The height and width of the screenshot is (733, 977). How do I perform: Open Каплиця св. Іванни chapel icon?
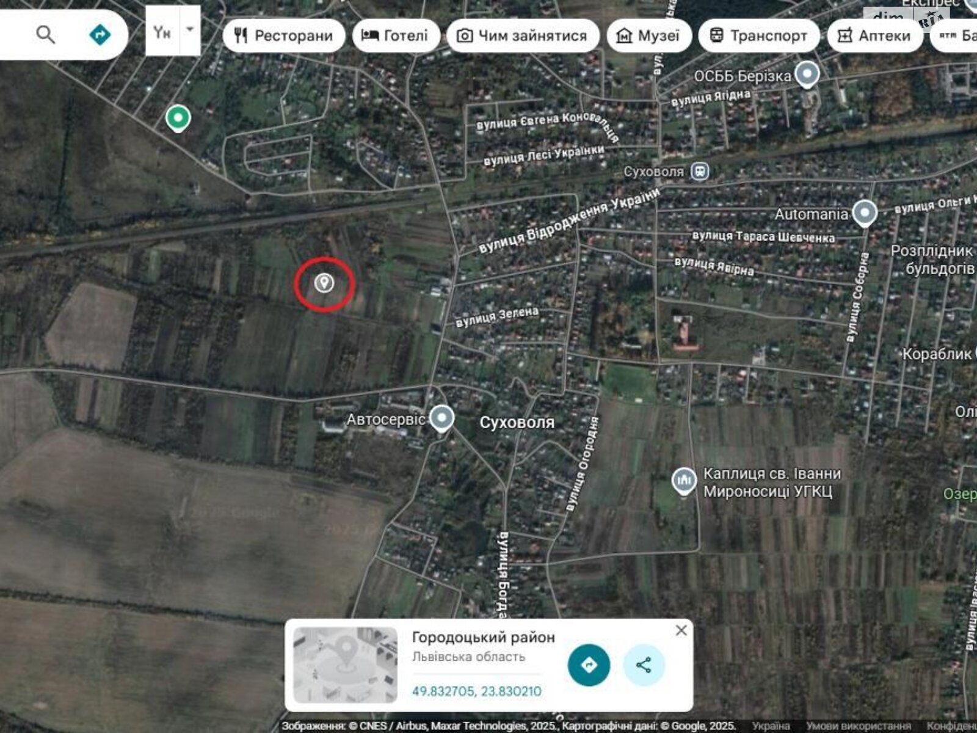684,482
